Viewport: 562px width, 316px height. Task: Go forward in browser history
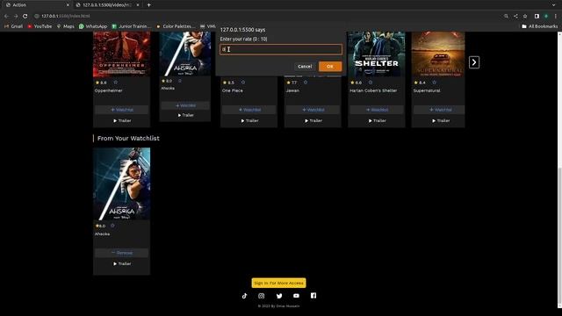(x=16, y=16)
